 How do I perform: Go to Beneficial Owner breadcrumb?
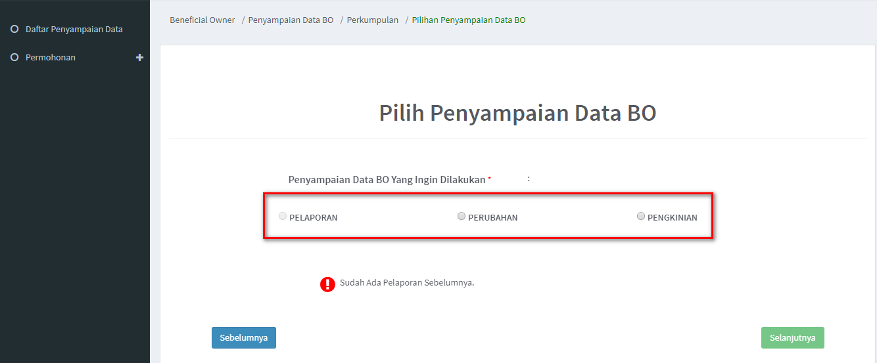tap(202, 20)
